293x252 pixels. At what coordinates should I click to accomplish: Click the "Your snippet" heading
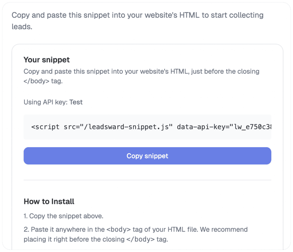click(47, 60)
